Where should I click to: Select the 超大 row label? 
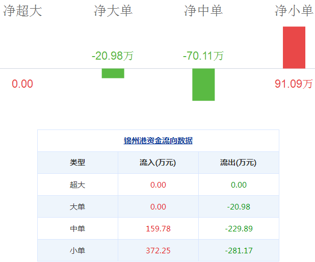click(x=77, y=185)
